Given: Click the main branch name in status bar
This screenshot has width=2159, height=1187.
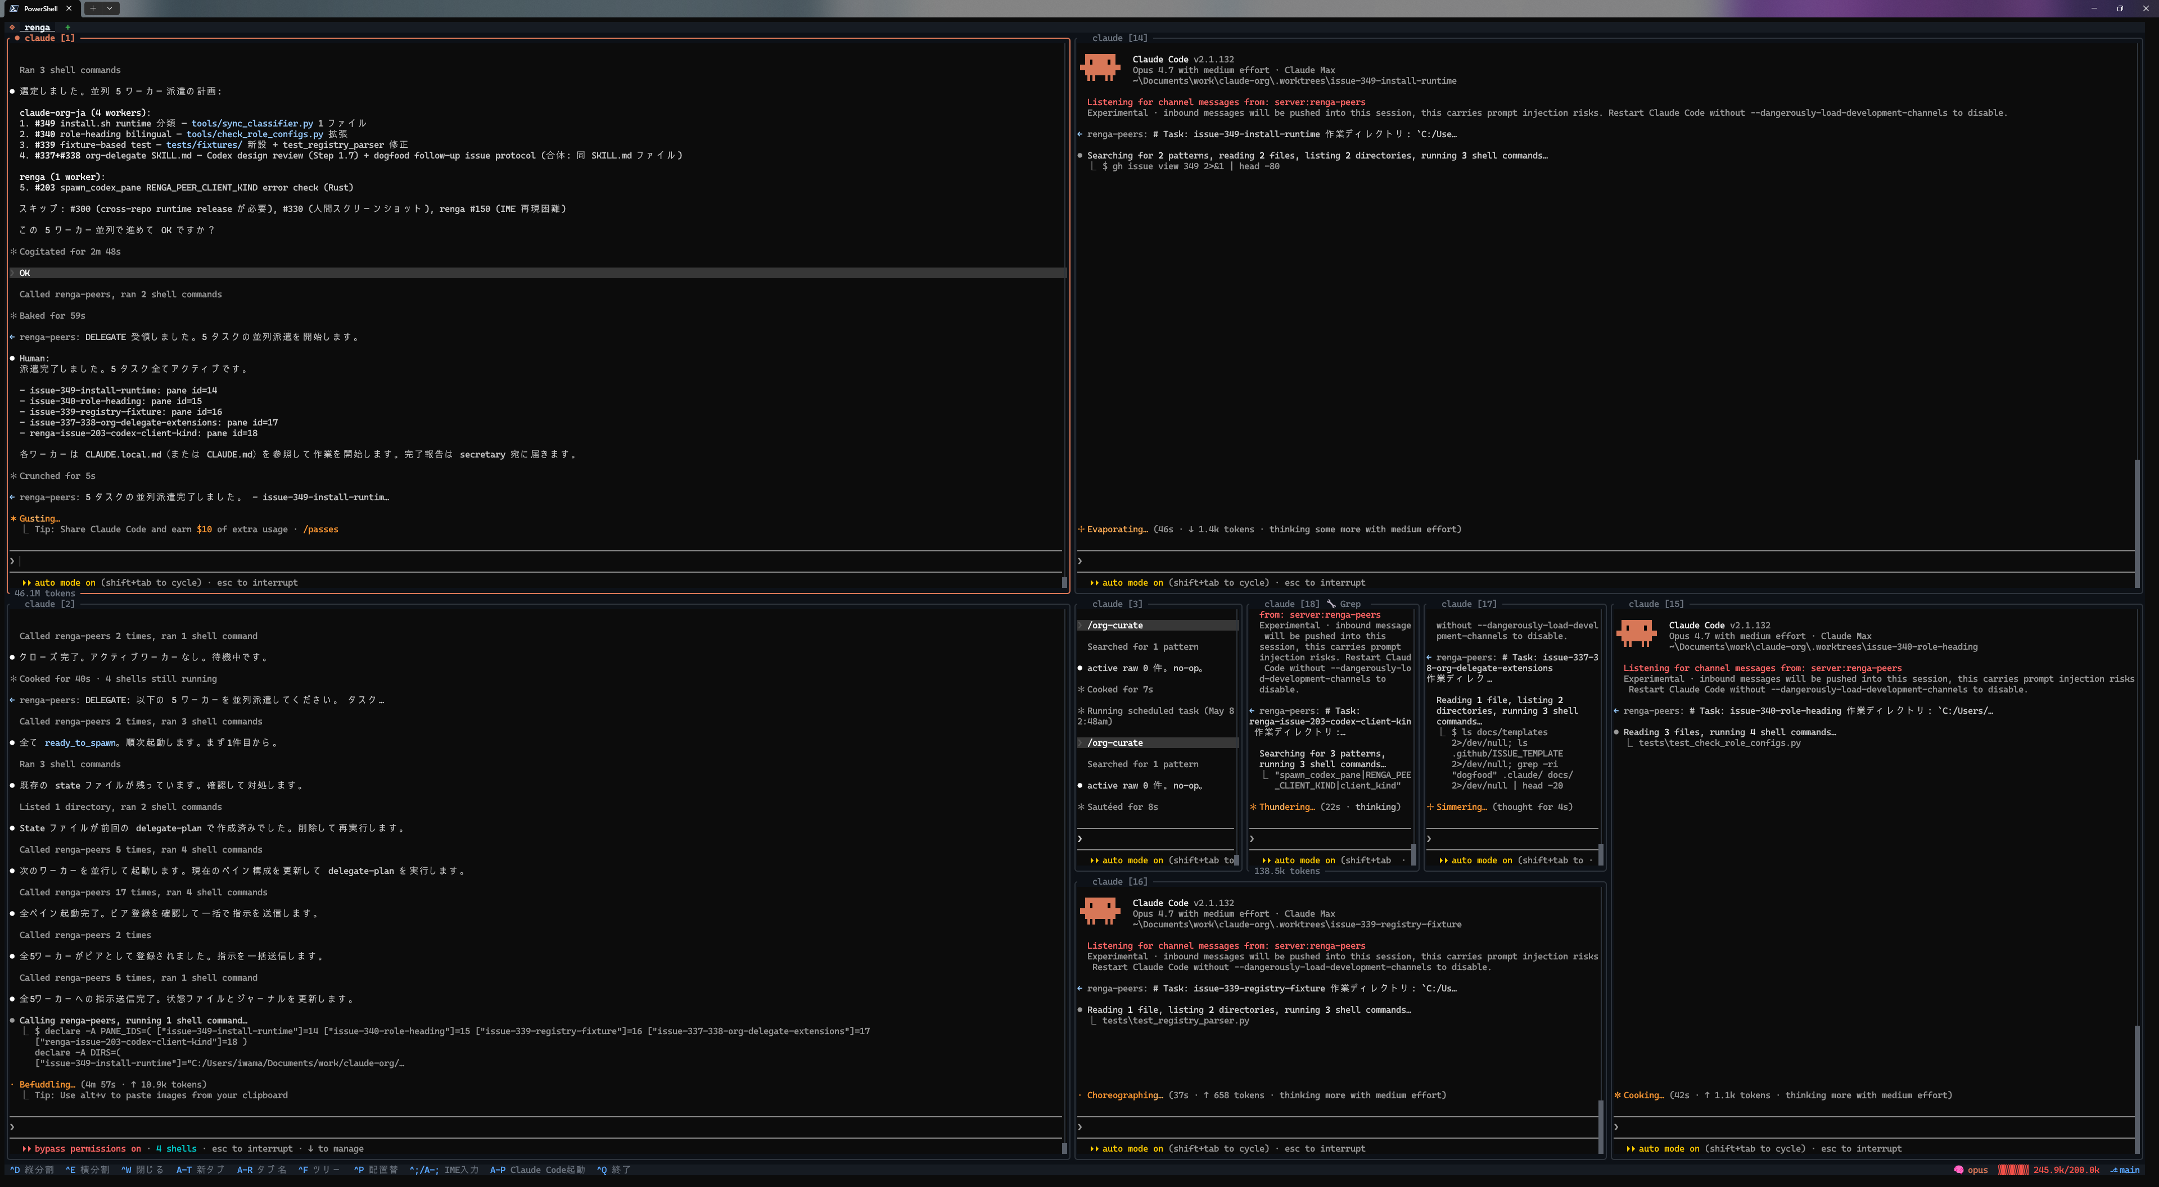Looking at the screenshot, I should click(2130, 1170).
